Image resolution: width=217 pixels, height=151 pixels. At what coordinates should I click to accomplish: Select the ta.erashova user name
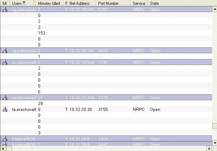click(24, 110)
